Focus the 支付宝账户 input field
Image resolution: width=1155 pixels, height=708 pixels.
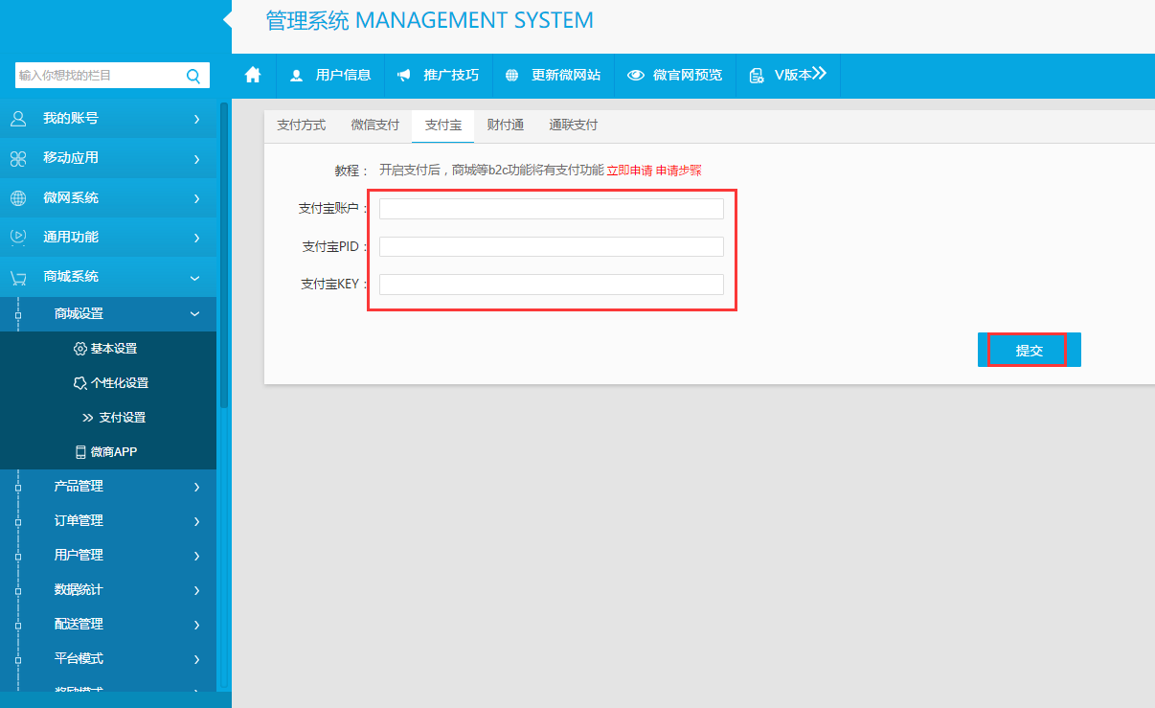(552, 209)
